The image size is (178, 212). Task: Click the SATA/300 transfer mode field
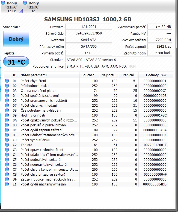pos(89,47)
